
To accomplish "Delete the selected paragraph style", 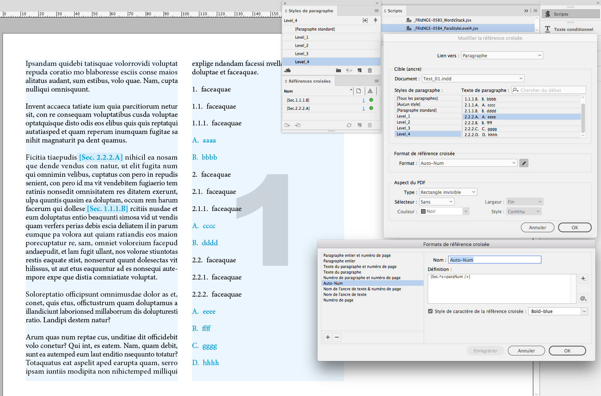I will tap(370, 70).
